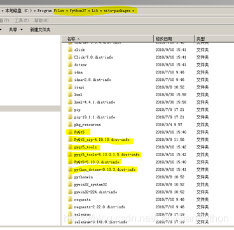Screen dimensions: 234x230
Task: Click the 新建文件夹 button
Action: (x=40, y=30)
